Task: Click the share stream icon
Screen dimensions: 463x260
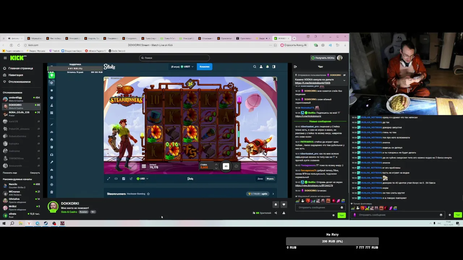Action: (x=276, y=213)
